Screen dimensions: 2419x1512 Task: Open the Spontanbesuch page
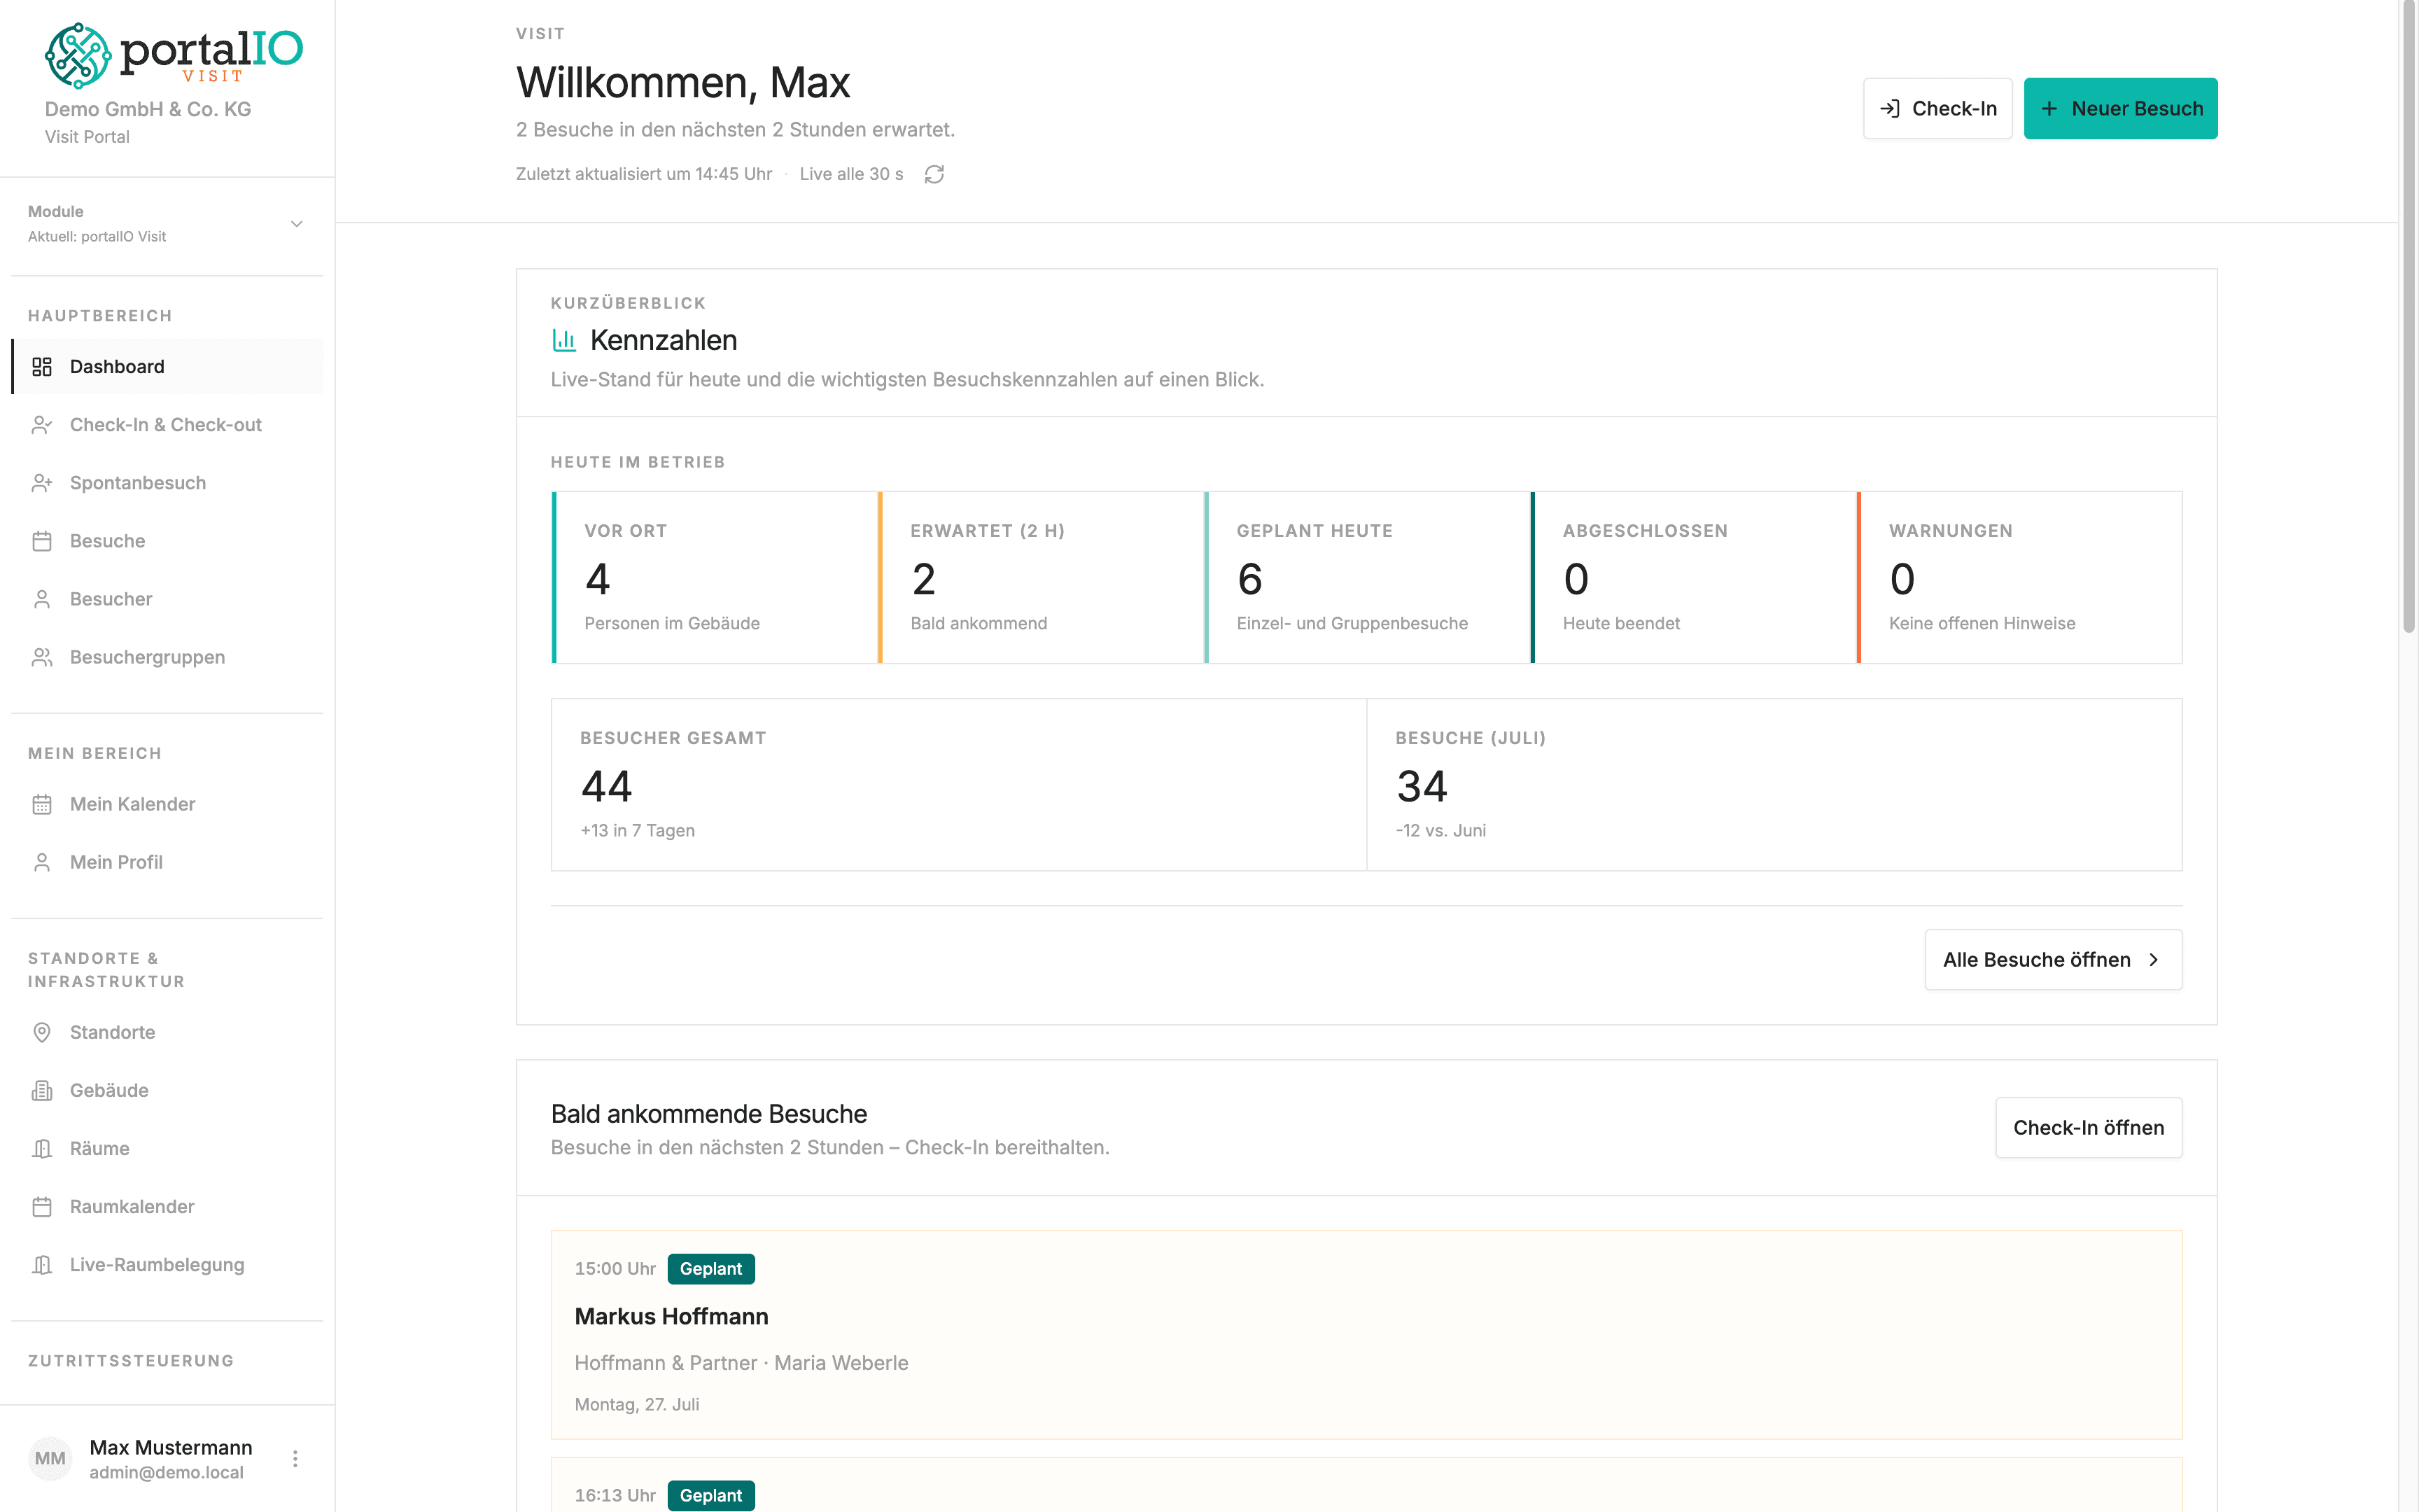click(167, 483)
